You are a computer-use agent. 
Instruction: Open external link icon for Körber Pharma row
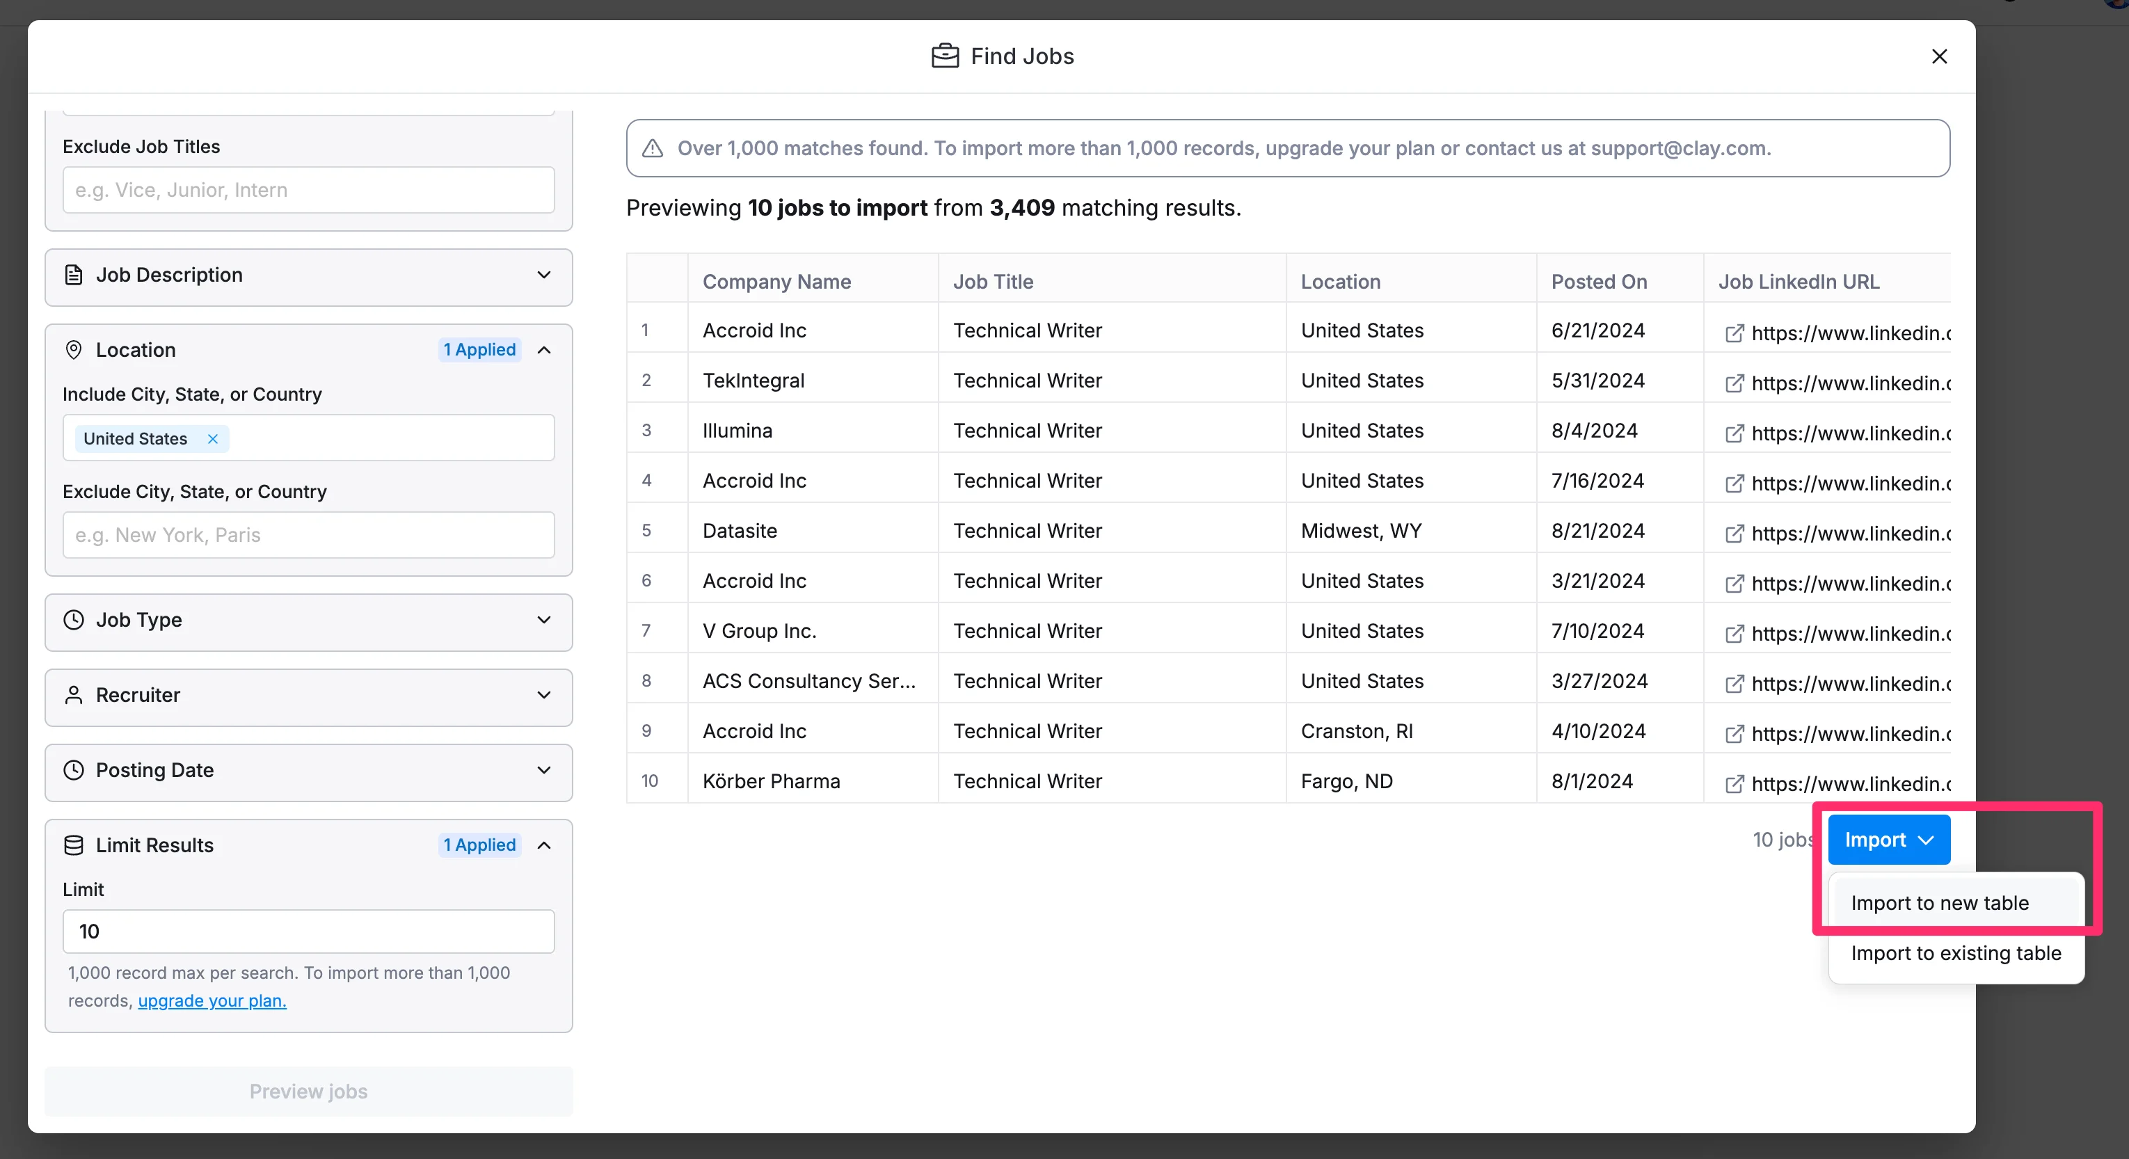coord(1734,784)
